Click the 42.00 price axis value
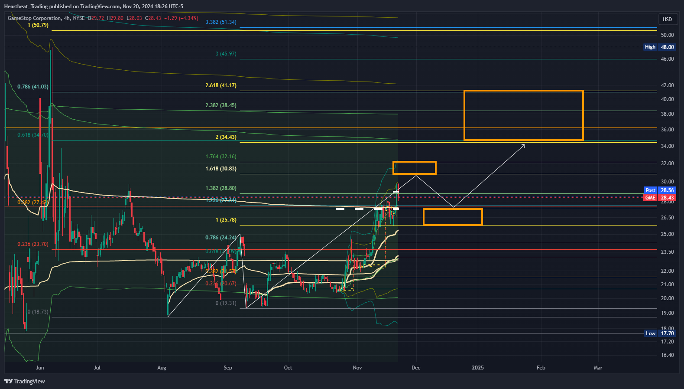Viewport: 684px width, 389px height. (x=667, y=85)
